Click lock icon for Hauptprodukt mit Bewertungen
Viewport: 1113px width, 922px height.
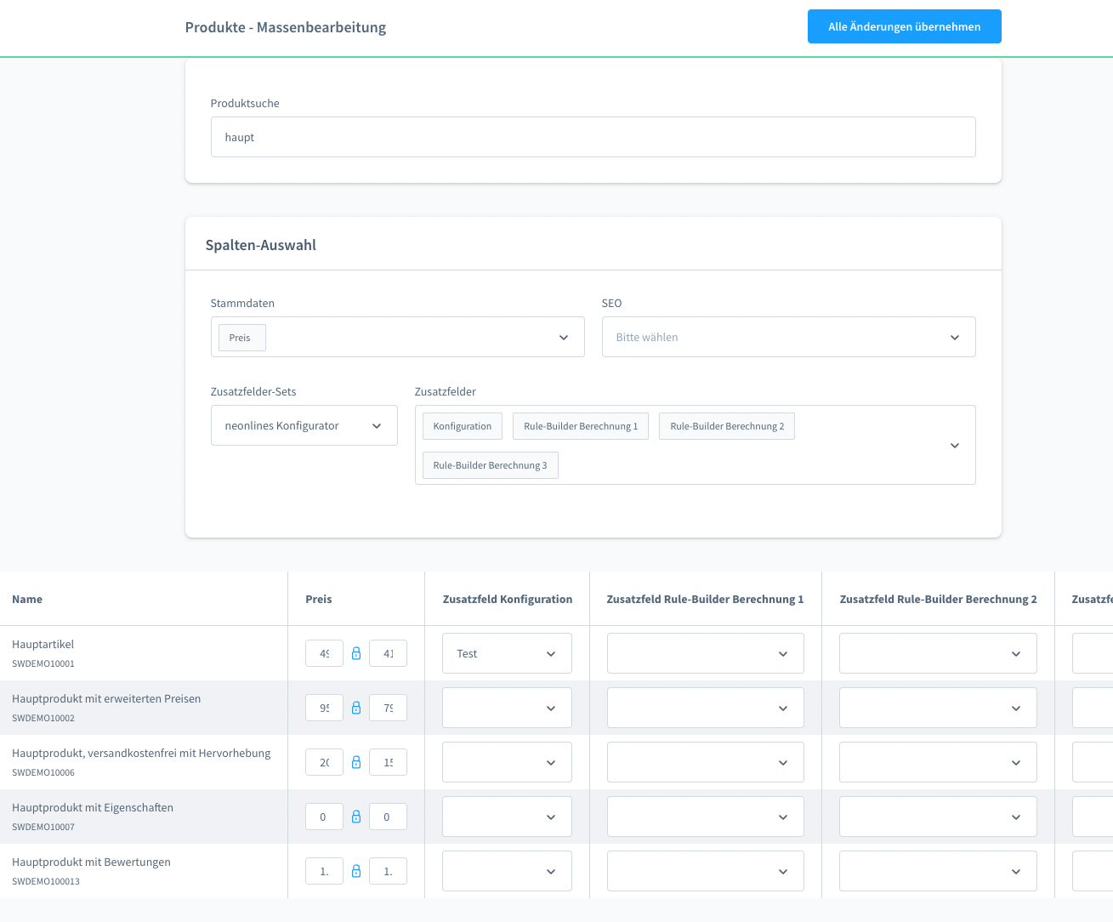click(356, 871)
